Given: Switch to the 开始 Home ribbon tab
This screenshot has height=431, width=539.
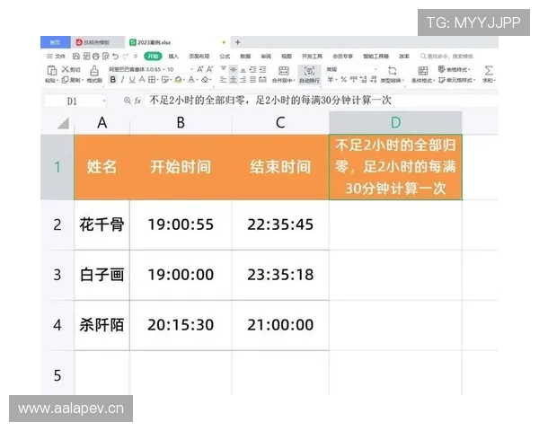Looking at the screenshot, I should tap(153, 57).
